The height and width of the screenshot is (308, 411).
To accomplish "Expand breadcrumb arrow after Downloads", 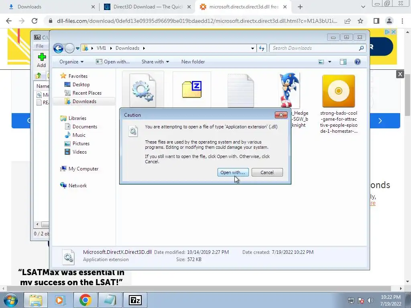I will tap(144, 48).
